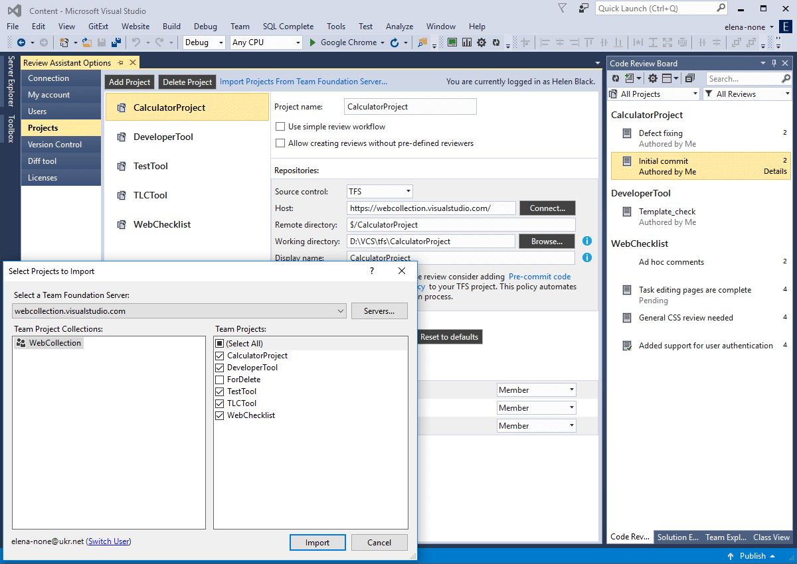Uncheck TLCTool in Team Projects
Screen dimensions: 797x564
pyautogui.click(x=220, y=403)
